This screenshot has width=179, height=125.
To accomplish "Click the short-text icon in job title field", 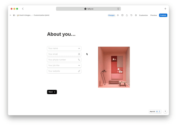I will pos(79,65).
